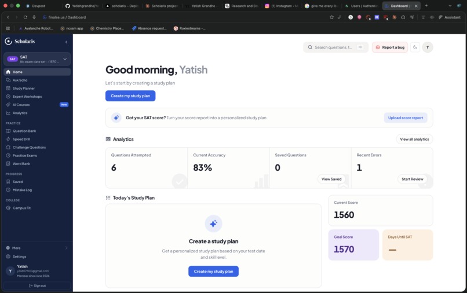Click the Report a bug button

point(390,47)
